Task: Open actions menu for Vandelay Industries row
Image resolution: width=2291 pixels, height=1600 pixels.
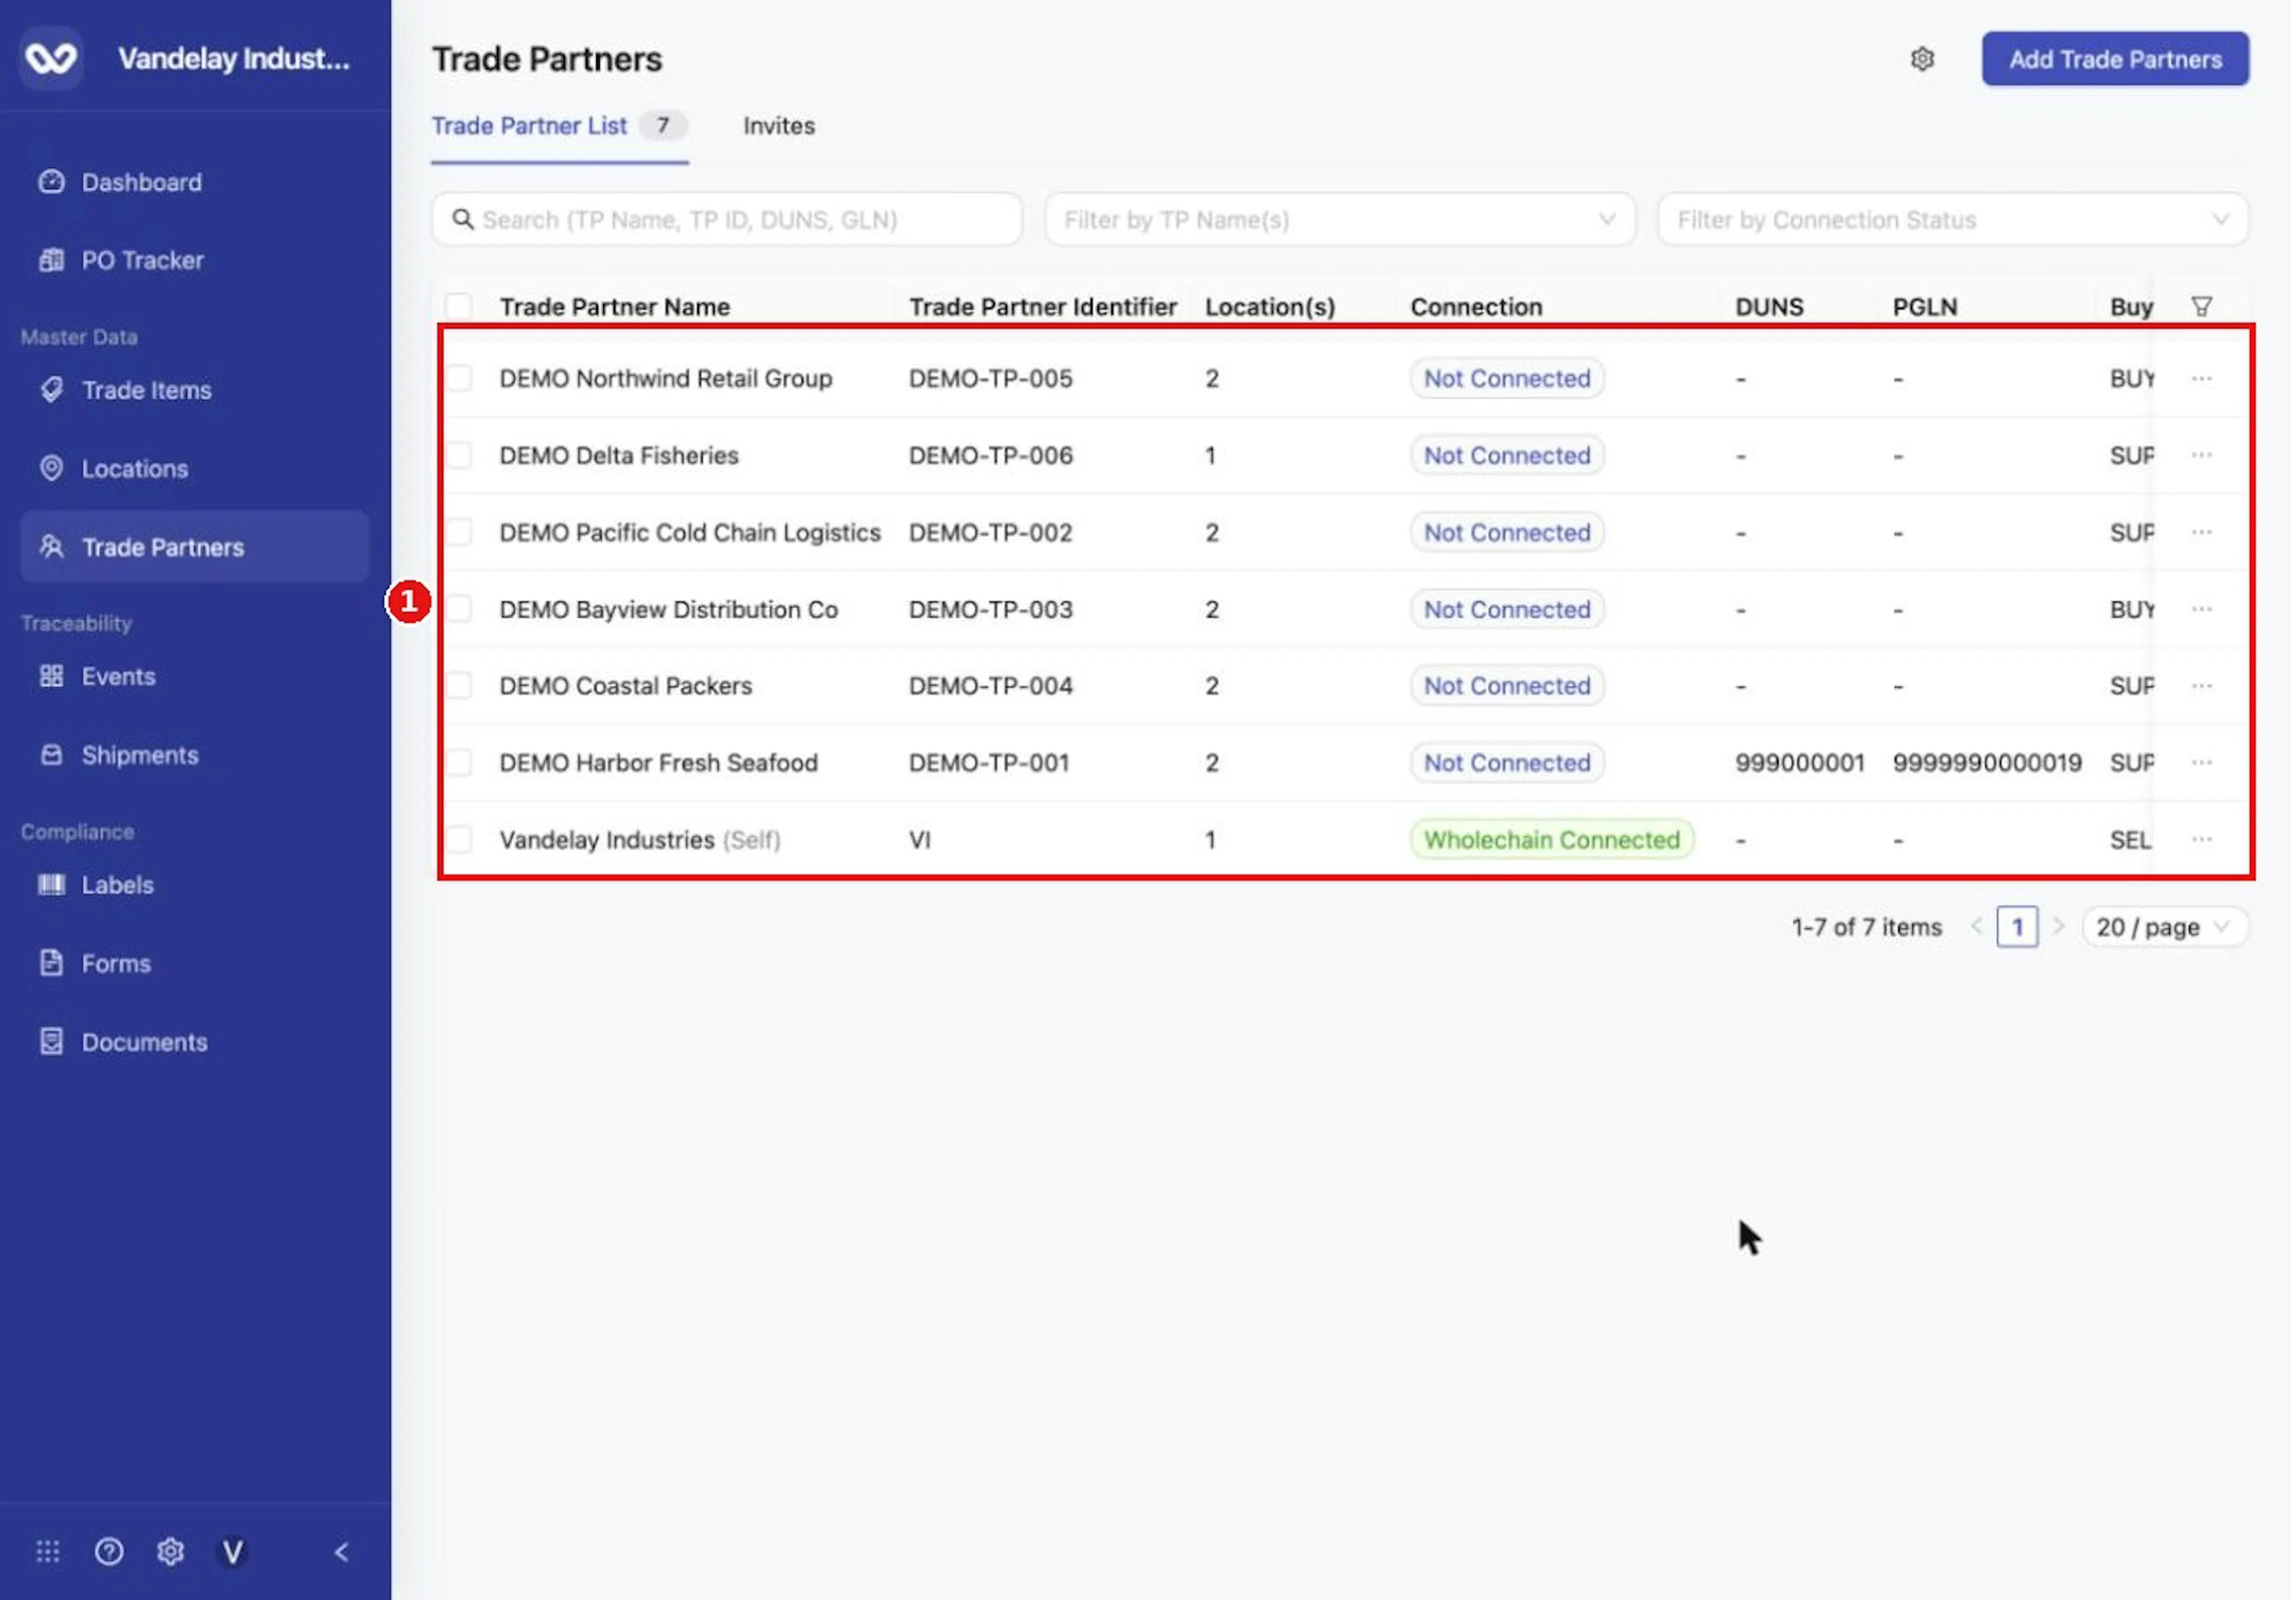Action: (2201, 839)
